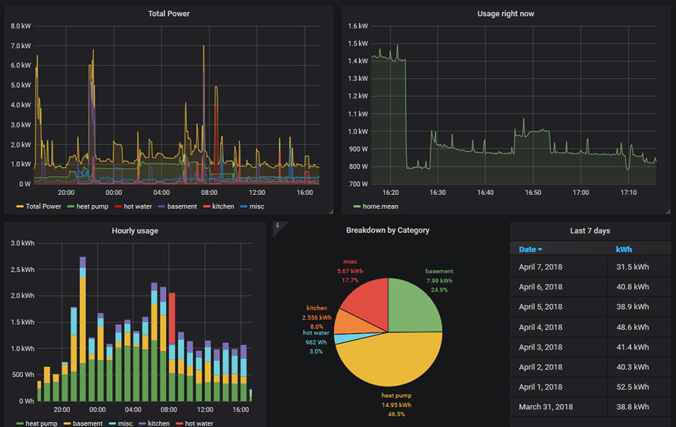Click the heat pump color swatch in the Total Power legend
Screen dimensions: 676x427
point(71,206)
